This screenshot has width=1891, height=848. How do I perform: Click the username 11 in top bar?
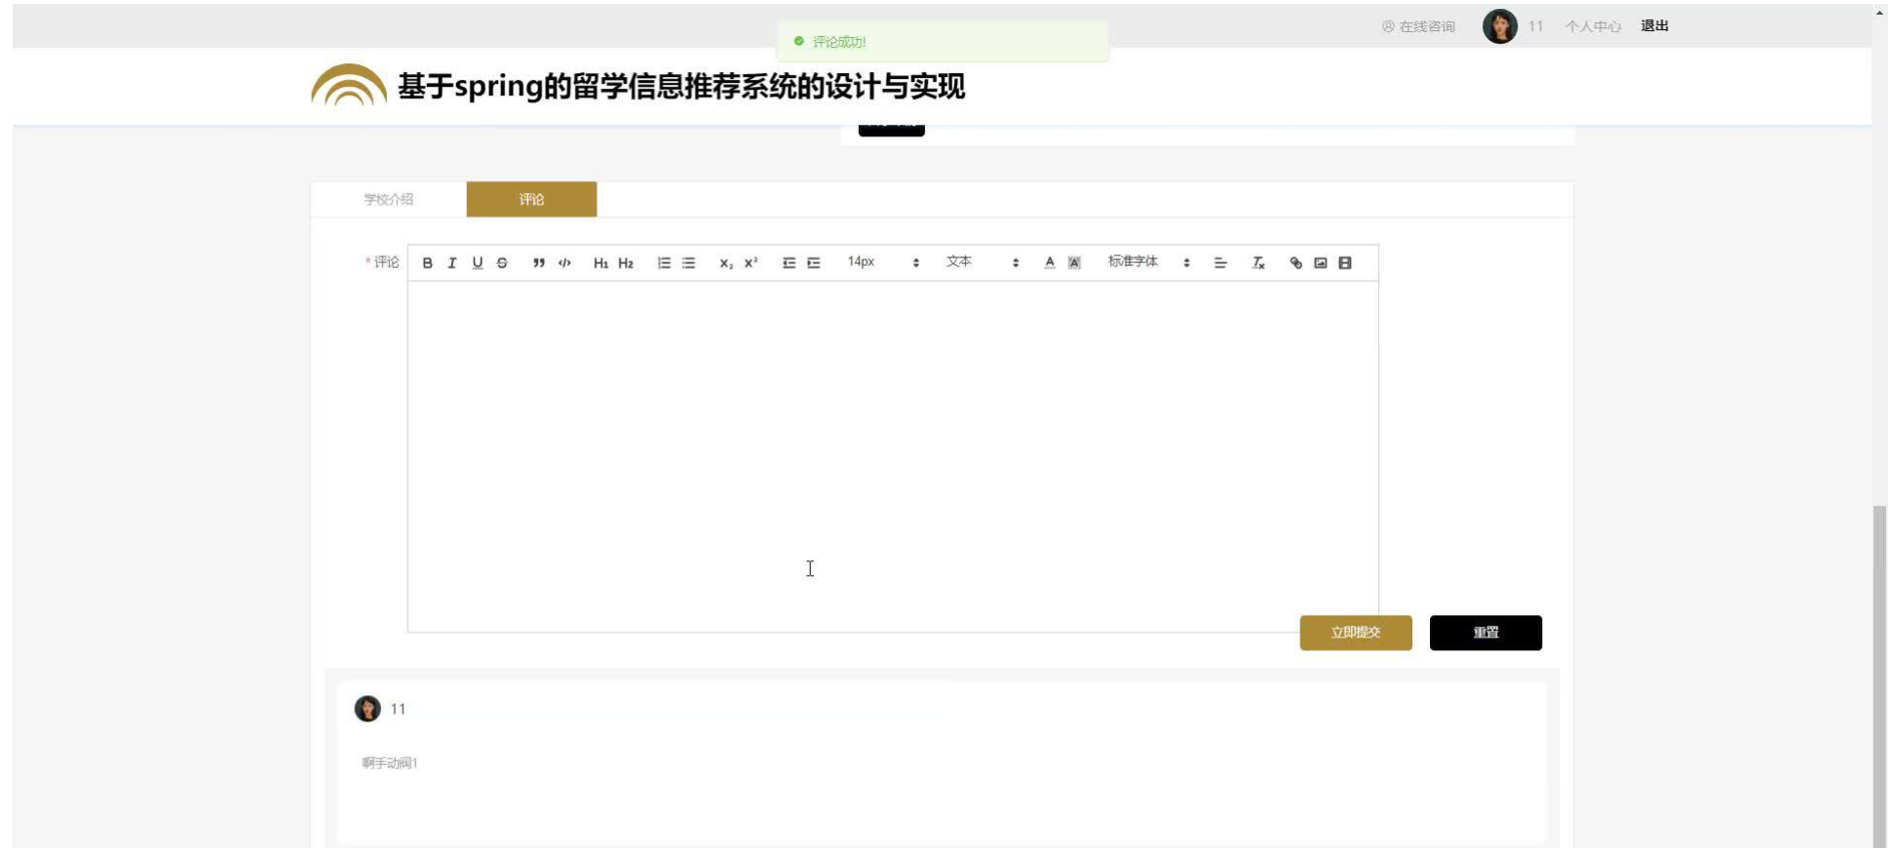coord(1535,26)
